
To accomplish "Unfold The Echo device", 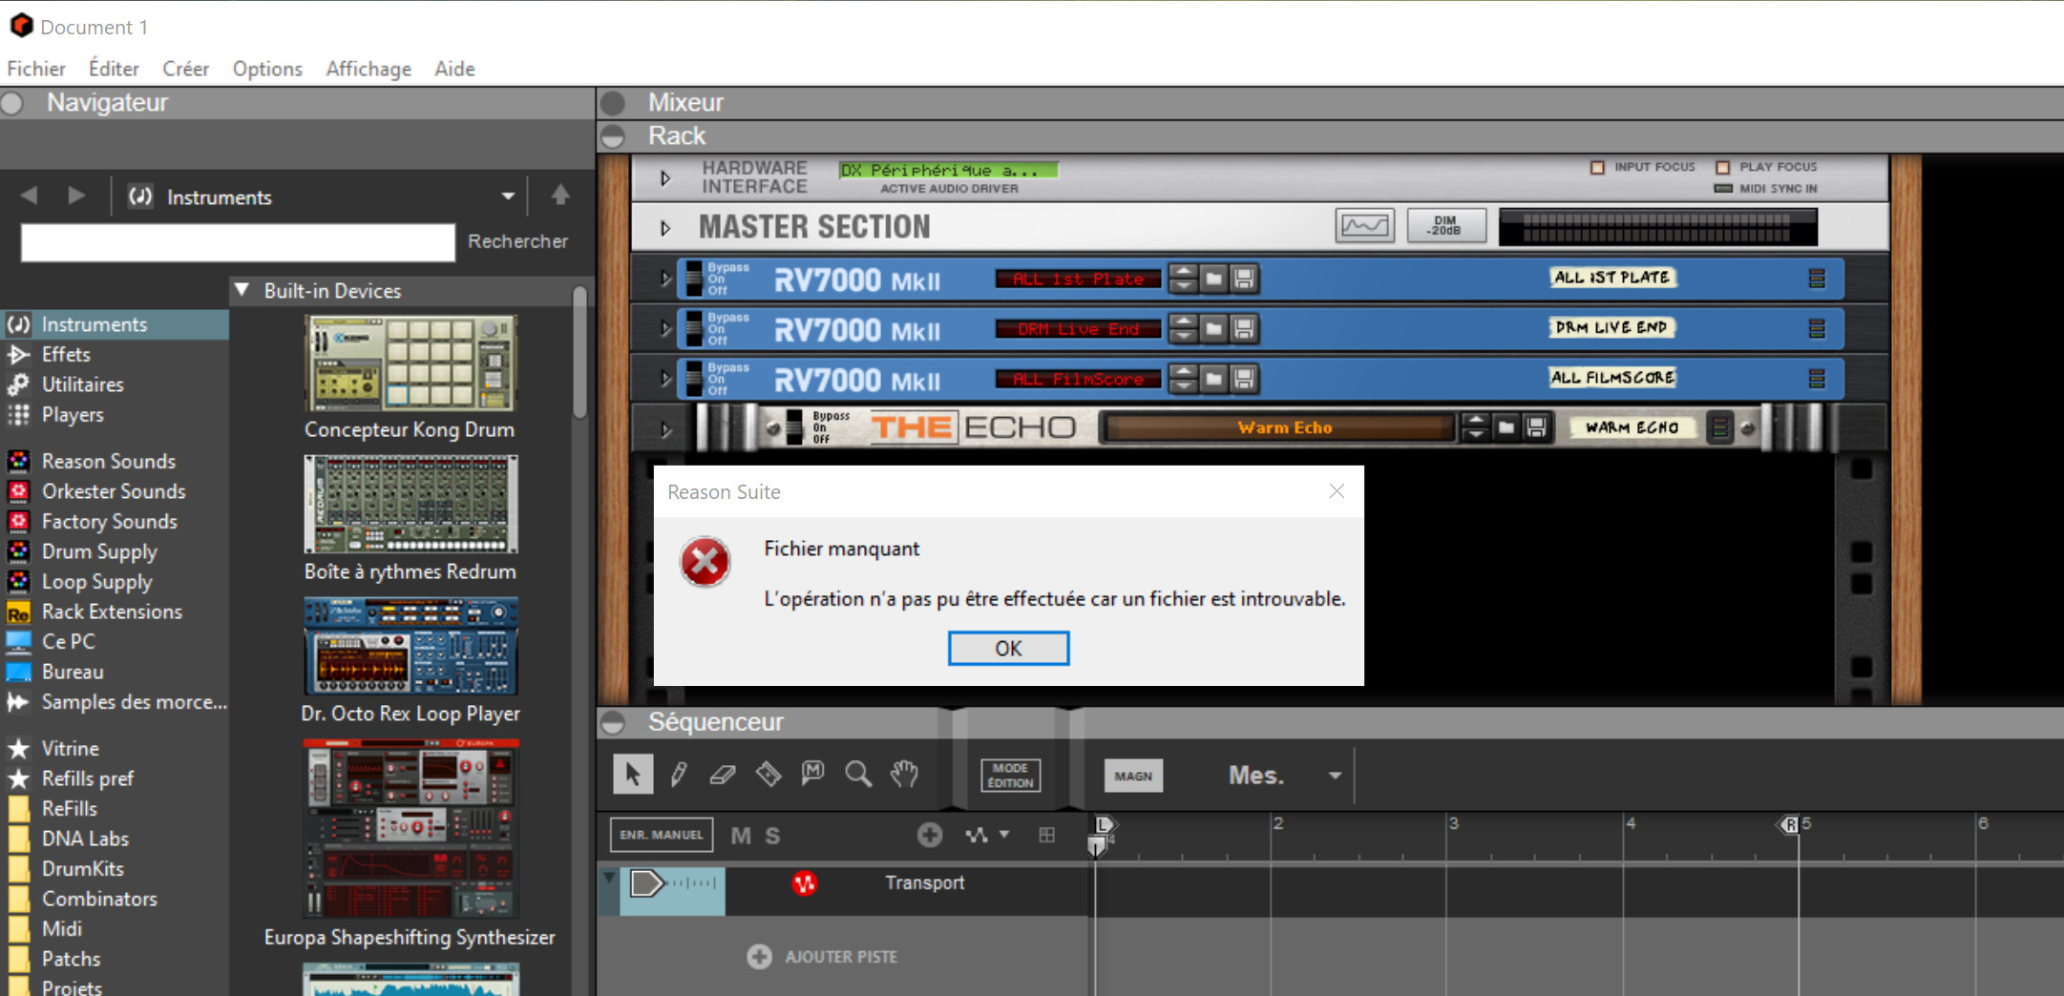I will (x=665, y=429).
